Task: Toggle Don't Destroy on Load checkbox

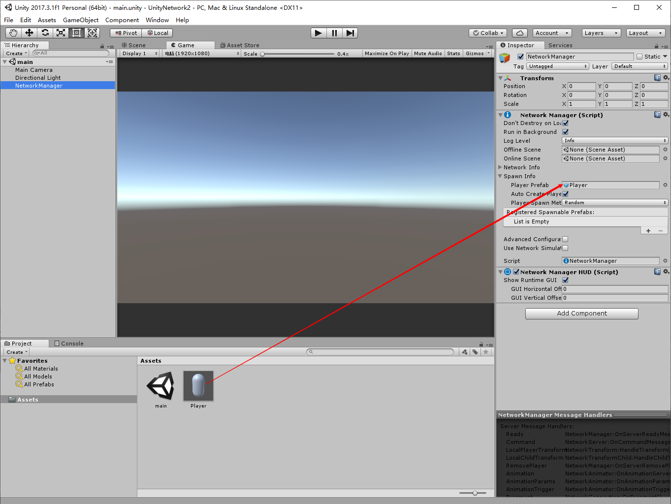Action: click(x=566, y=123)
